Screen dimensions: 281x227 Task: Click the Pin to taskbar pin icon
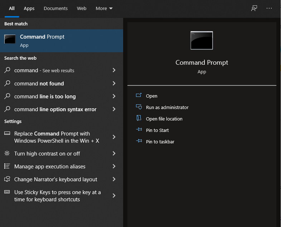(139, 141)
